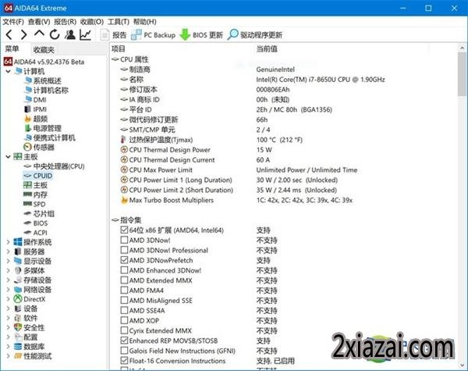Open the 查看(V) menu

[39, 22]
